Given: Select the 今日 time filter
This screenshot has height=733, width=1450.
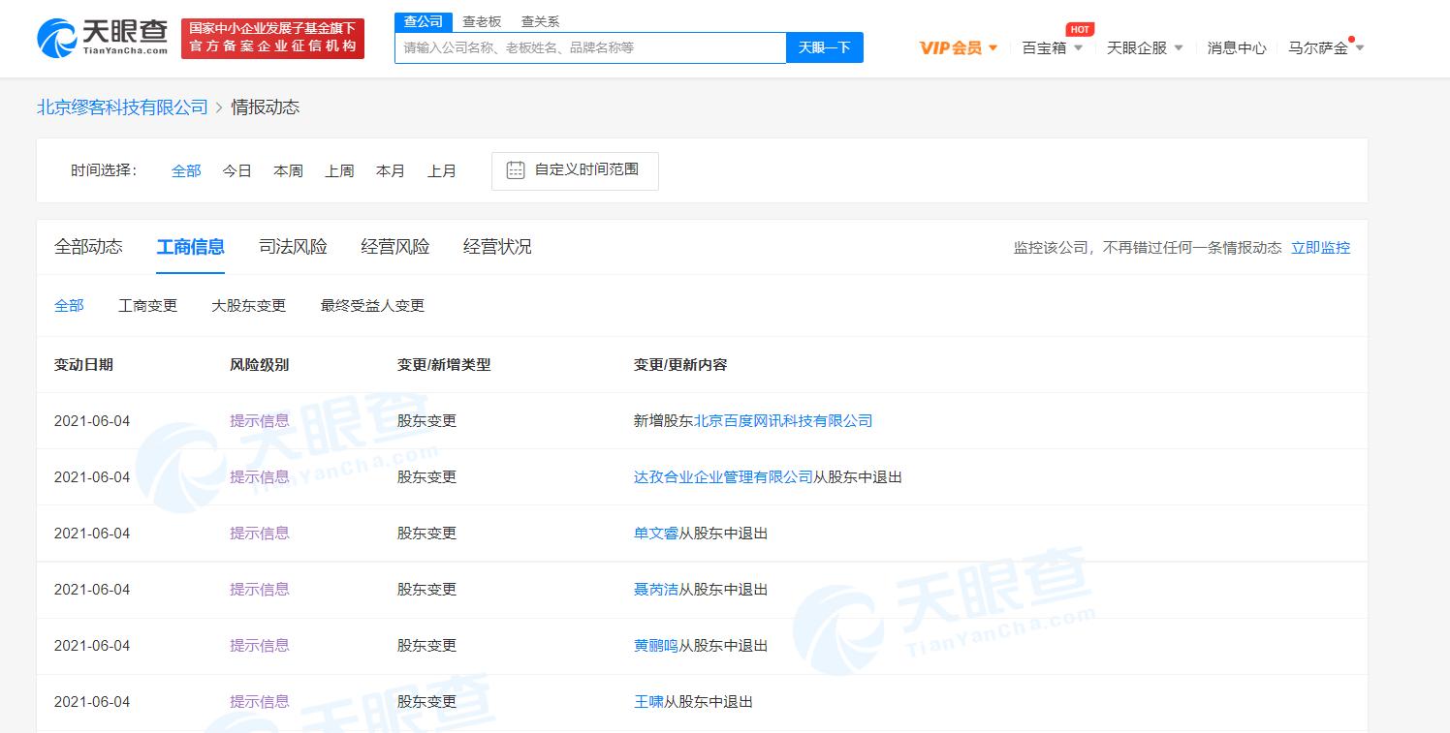Looking at the screenshot, I should pyautogui.click(x=236, y=170).
